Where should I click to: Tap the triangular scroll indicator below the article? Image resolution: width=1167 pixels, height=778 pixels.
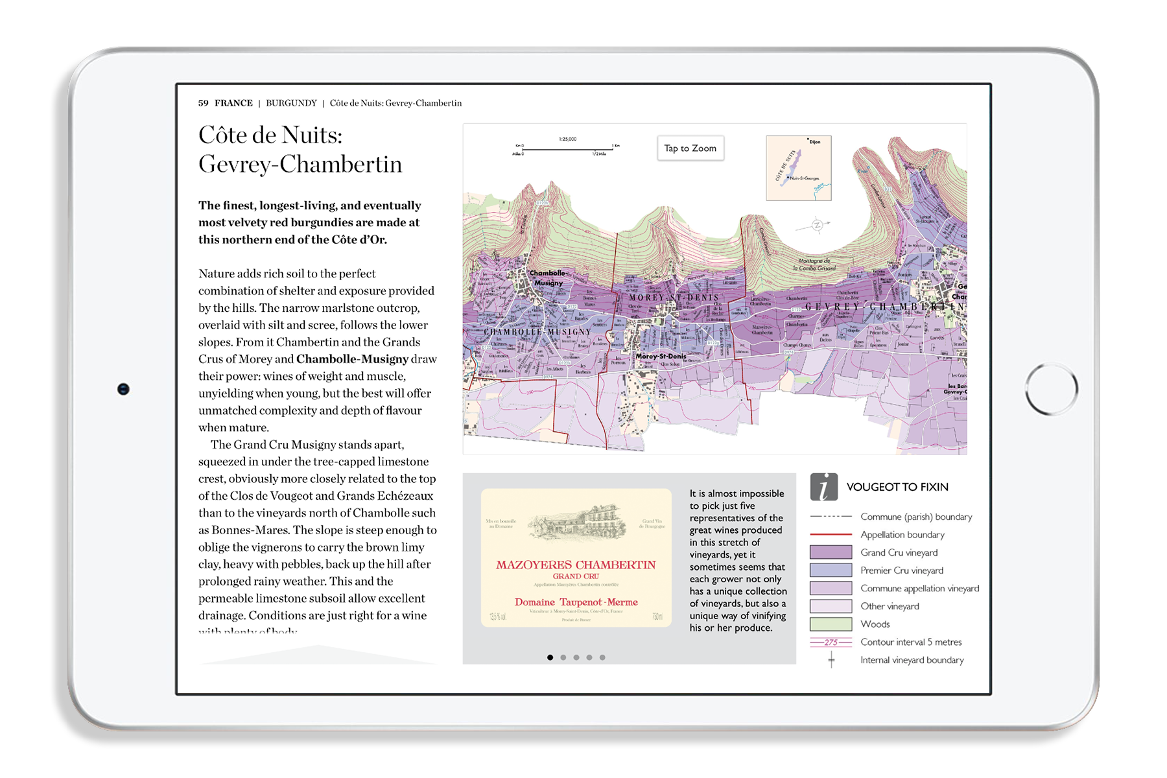pos(318,654)
